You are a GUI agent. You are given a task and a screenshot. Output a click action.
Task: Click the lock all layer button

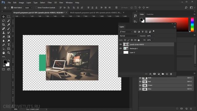pyautogui.click(x=139, y=40)
